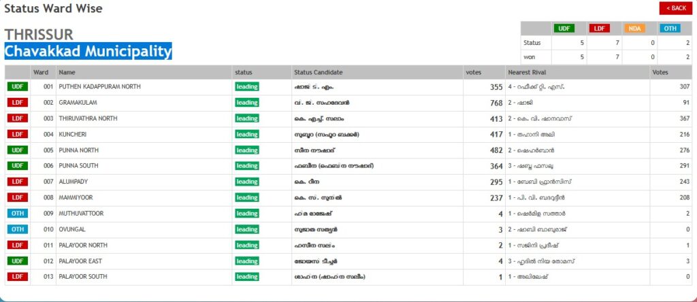The height and width of the screenshot is (302, 697).
Task: Click the blue OTH legend badge
Action: click(669, 29)
